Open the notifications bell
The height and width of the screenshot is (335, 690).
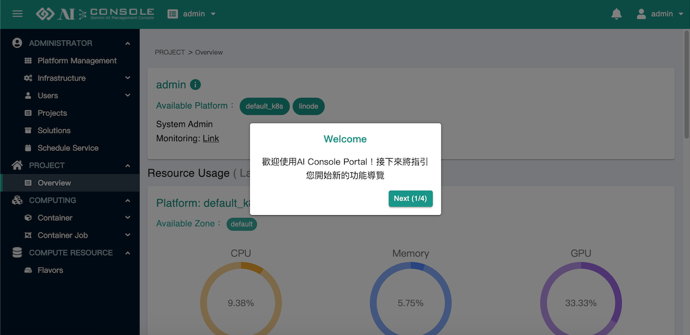pyautogui.click(x=617, y=14)
